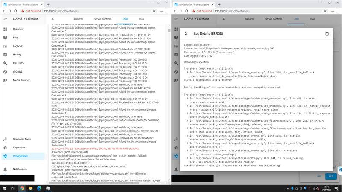This screenshot has height=192, width=342.
Task: Open Task View from the taskbar
Action: click(x=13, y=189)
